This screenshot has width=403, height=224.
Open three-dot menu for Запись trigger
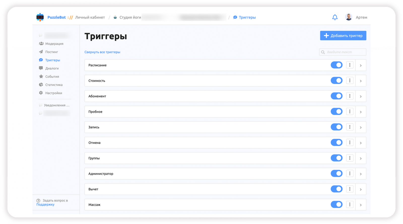coord(350,127)
